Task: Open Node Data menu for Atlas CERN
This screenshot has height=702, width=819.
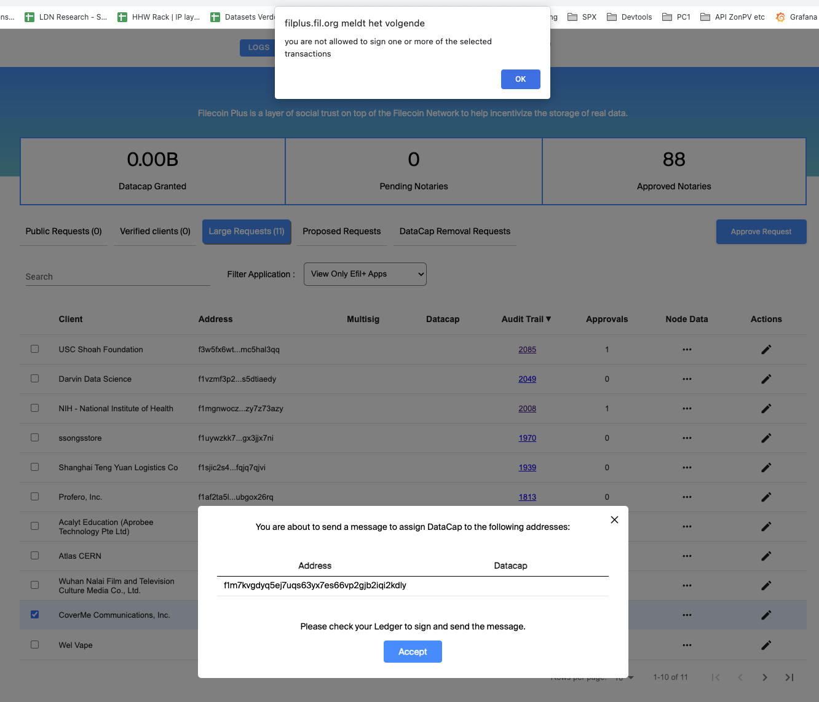Action: click(687, 556)
